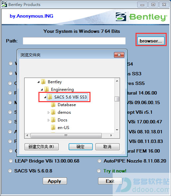Click the demos folder icon
Image resolution: width=171 pixels, height=196 pixels.
[53, 112]
